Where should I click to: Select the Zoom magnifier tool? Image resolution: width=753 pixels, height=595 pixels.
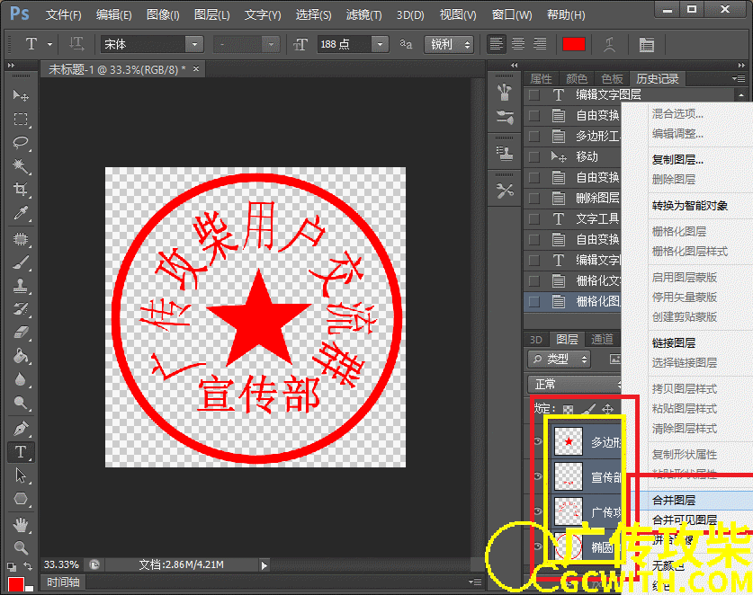click(21, 547)
